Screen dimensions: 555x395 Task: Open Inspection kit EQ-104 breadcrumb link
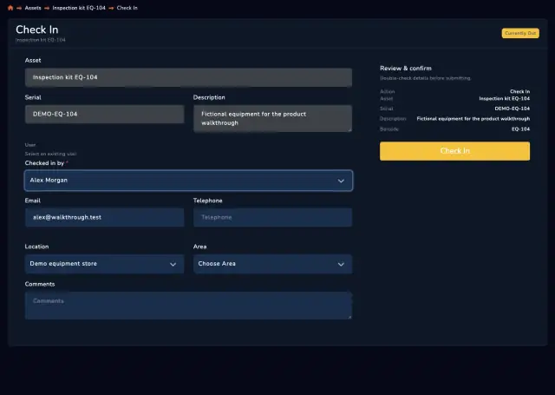tap(79, 8)
